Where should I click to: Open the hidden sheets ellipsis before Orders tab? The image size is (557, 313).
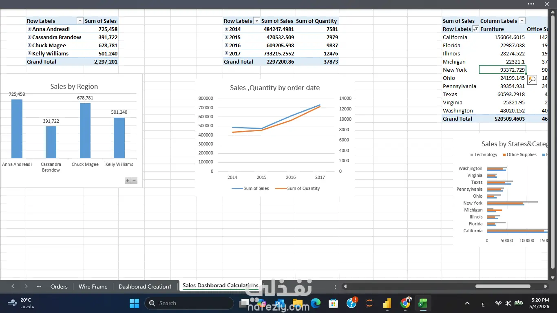pyautogui.click(x=39, y=286)
